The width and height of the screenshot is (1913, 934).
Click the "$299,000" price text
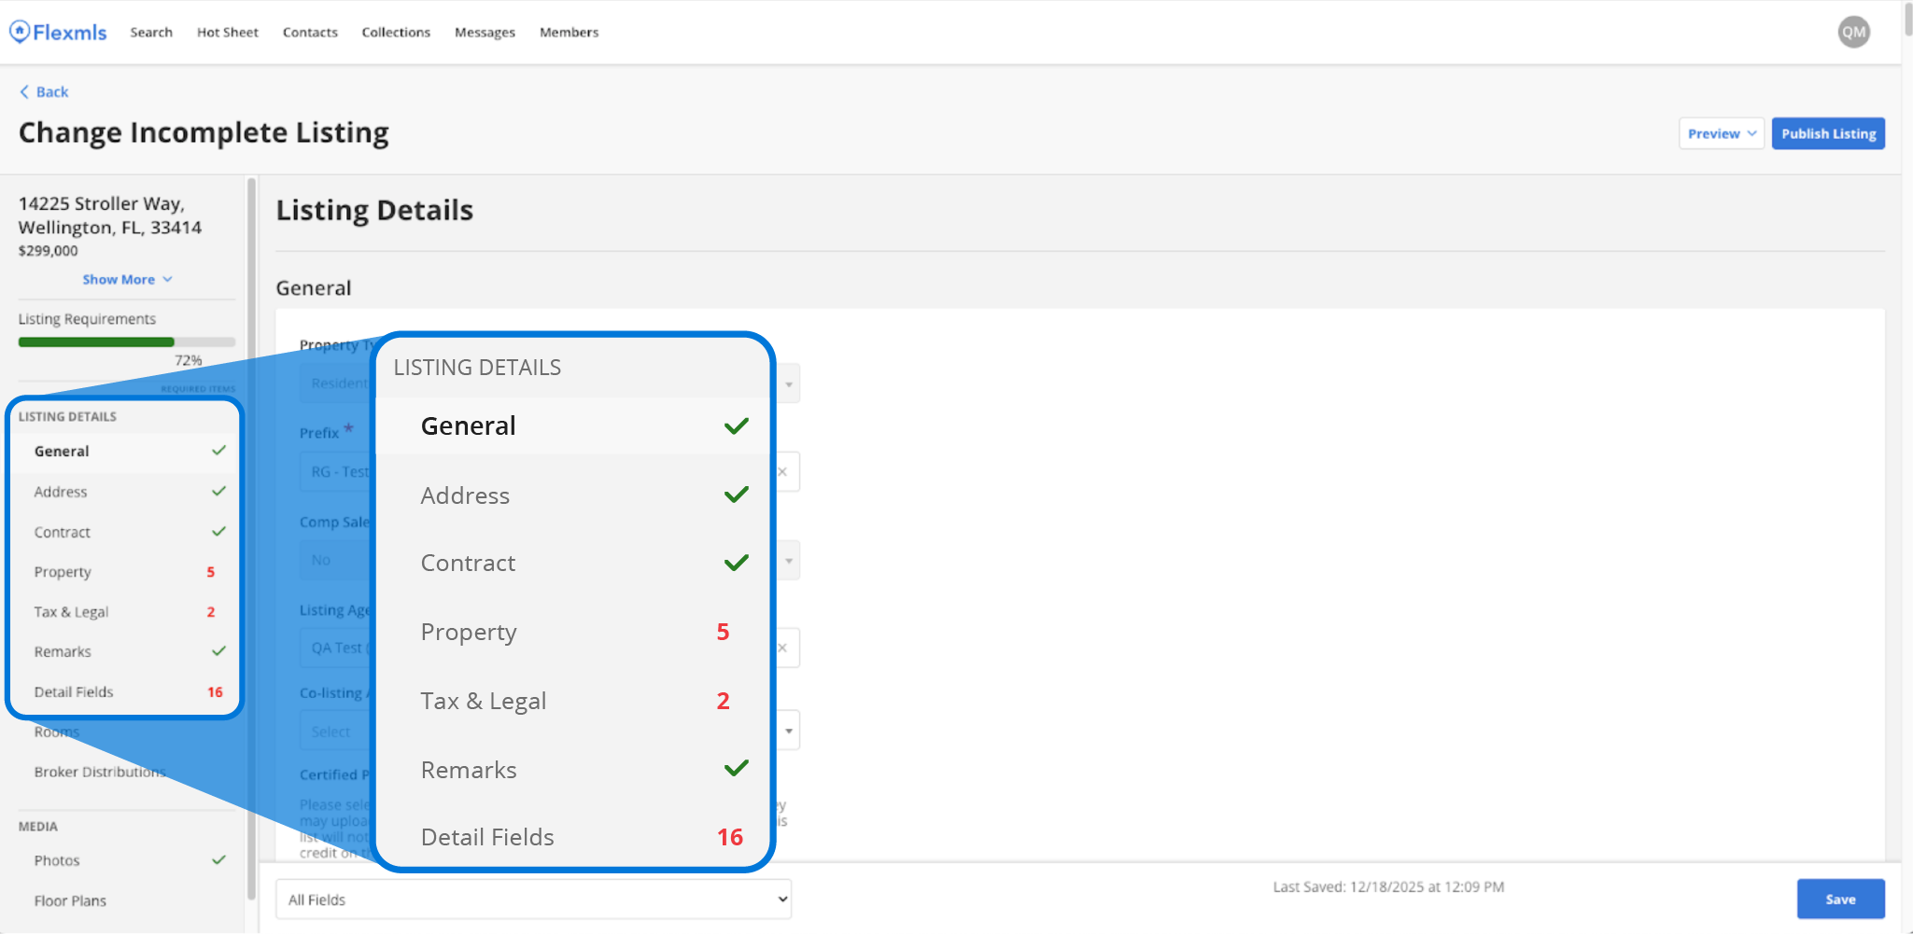pos(49,251)
